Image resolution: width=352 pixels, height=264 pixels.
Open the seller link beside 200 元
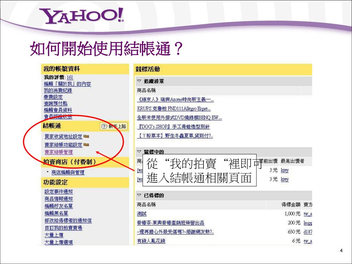coord(308,223)
